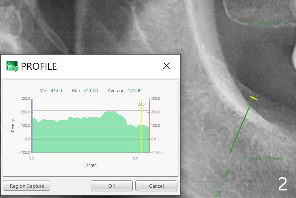Screen dimensions: 296x198
Task: Click the 100.34 cursor value label
Action: 141,104
